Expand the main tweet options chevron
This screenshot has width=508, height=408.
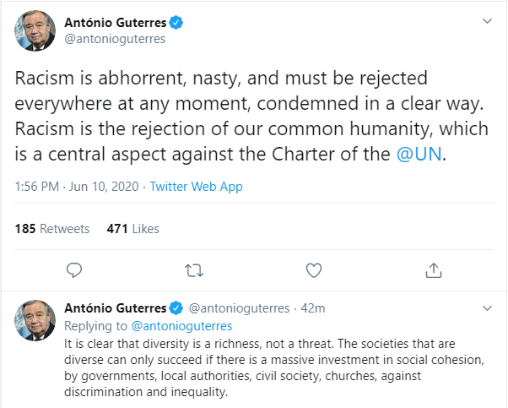(487, 20)
